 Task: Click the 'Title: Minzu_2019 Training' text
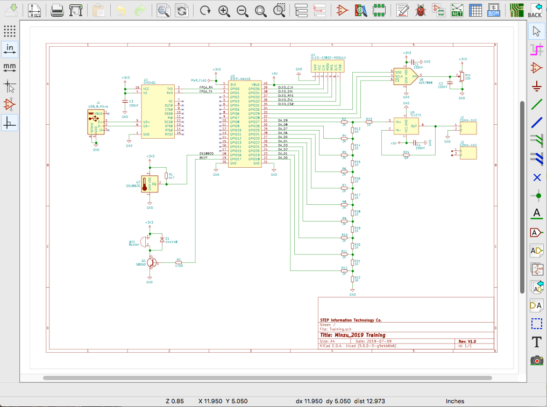pos(353,335)
